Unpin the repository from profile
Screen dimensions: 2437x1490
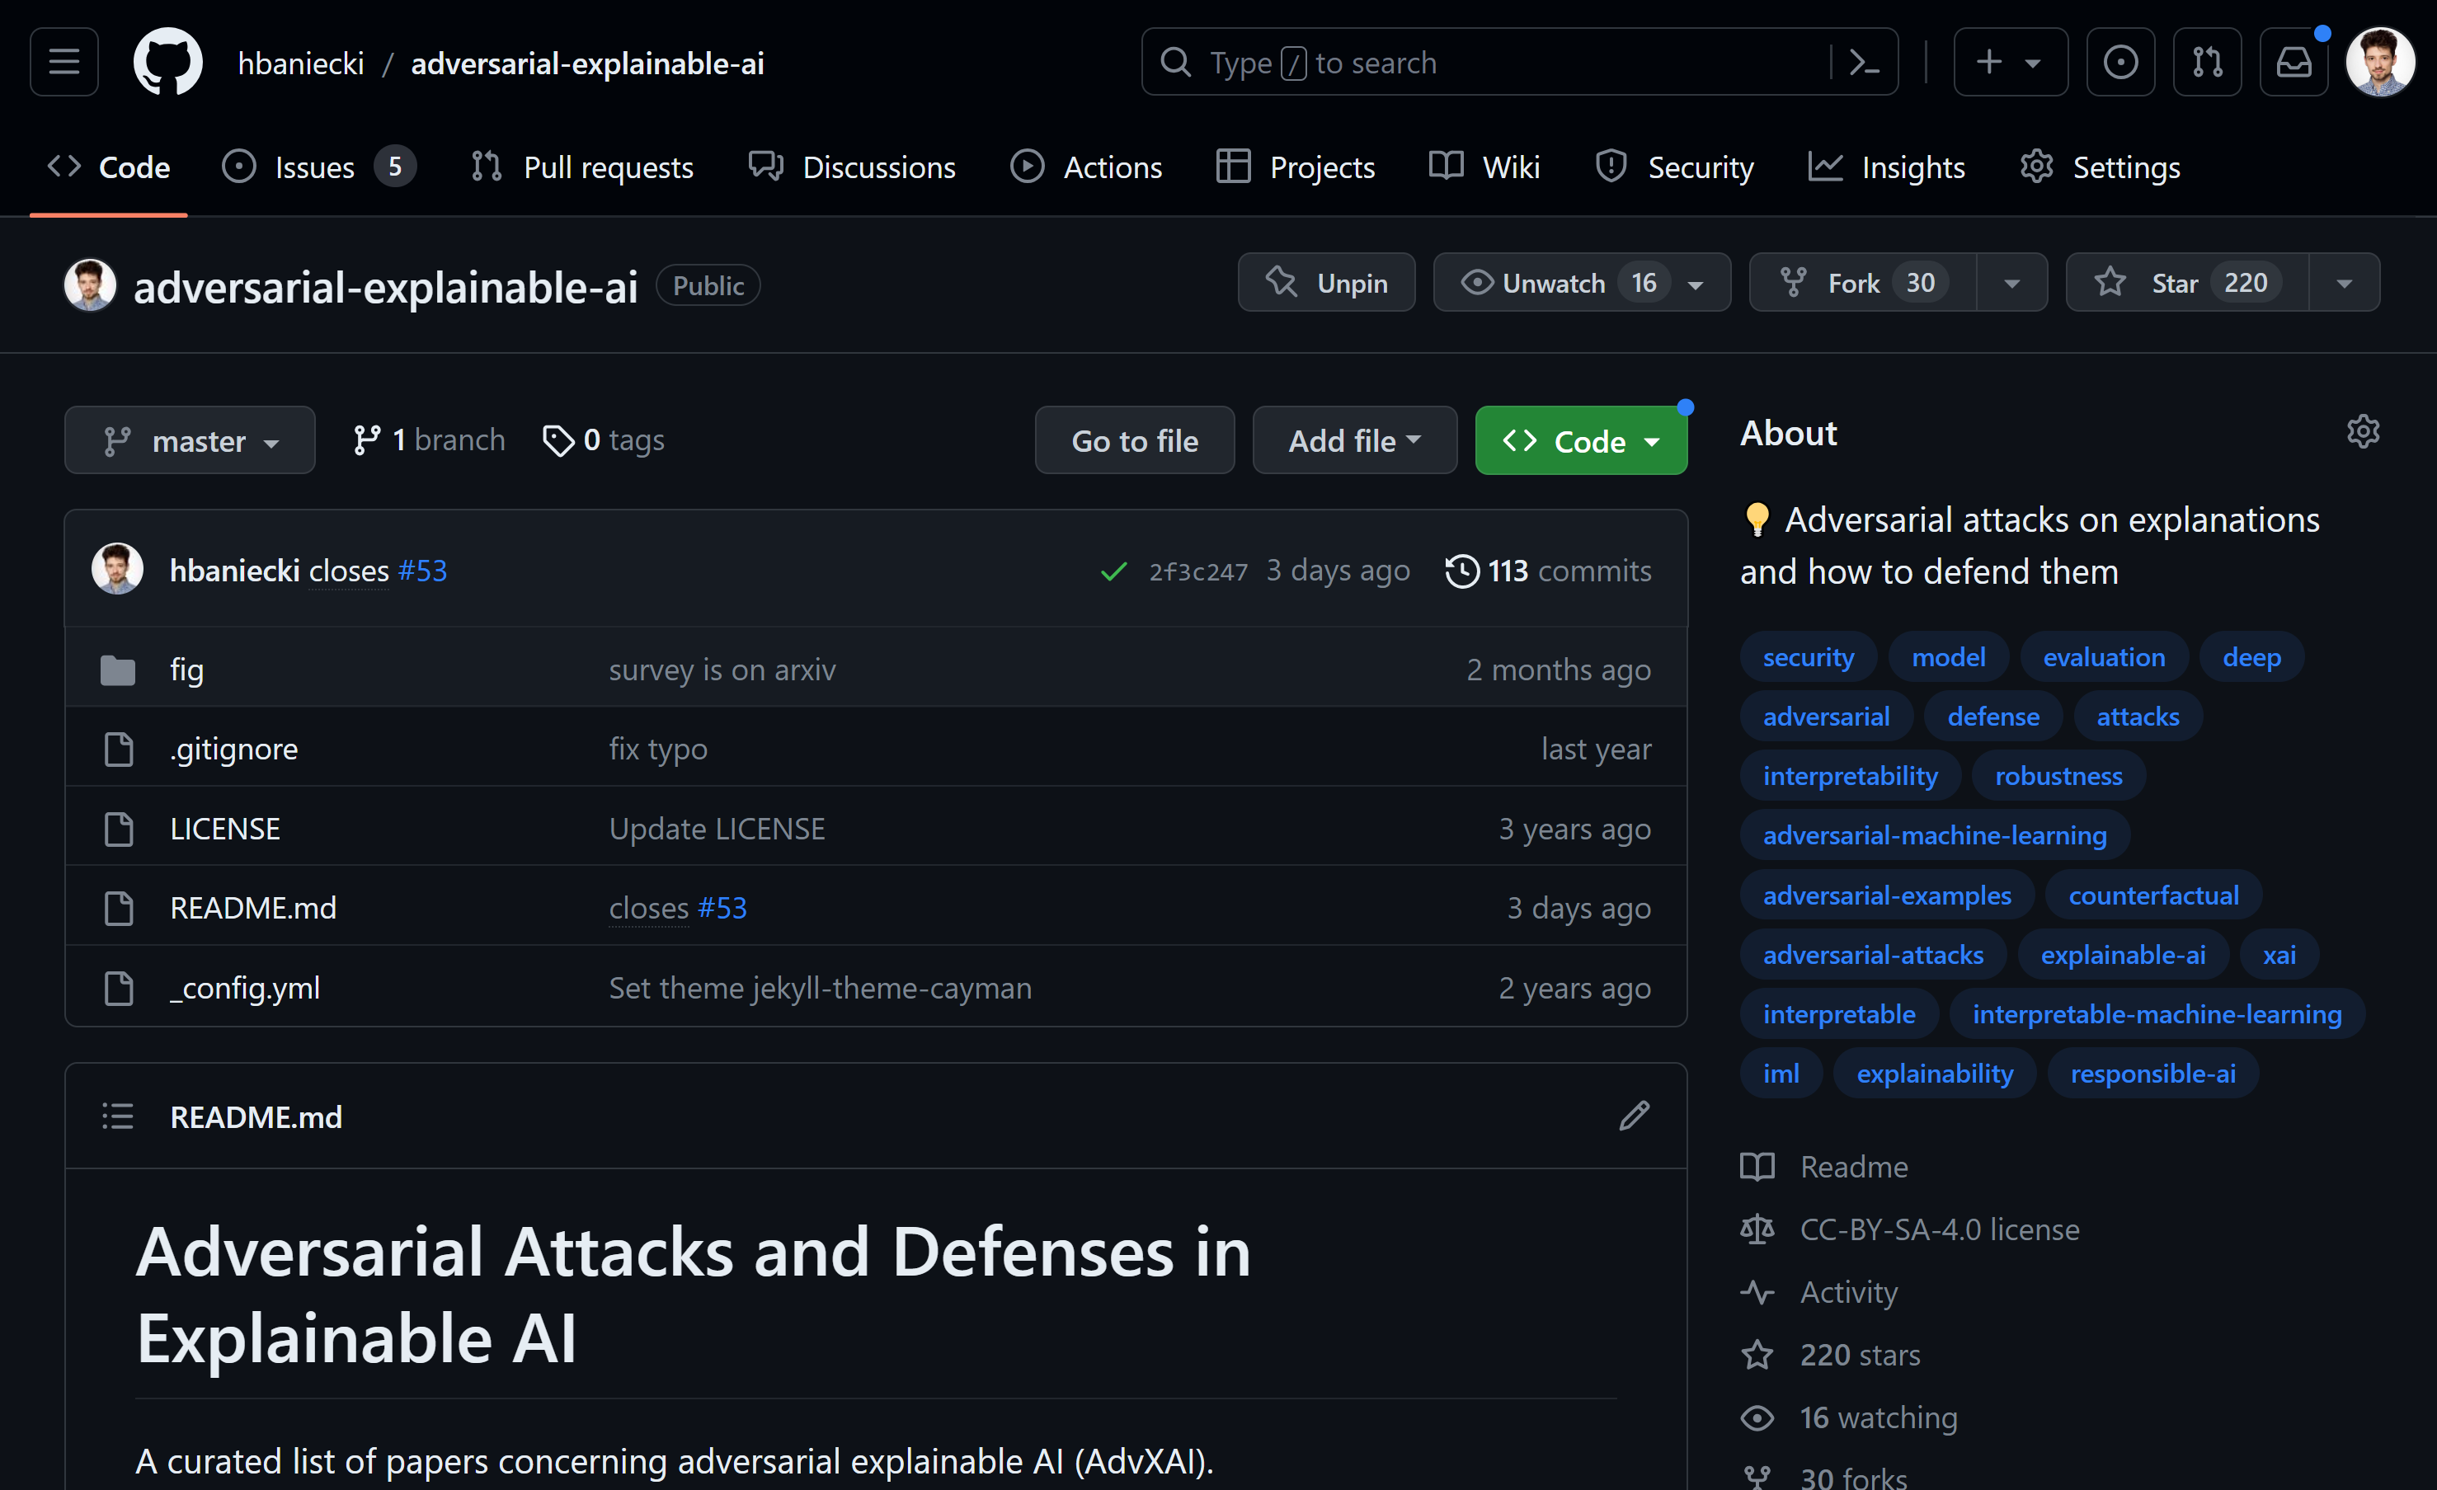(x=1325, y=283)
